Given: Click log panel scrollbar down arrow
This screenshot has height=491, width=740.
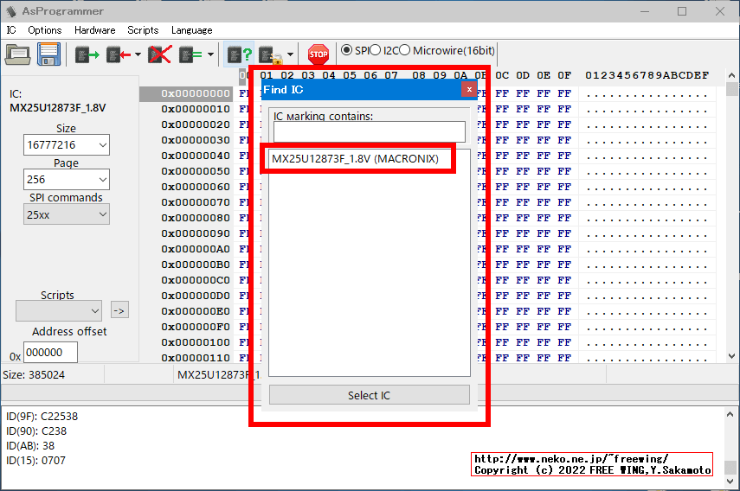Looking at the screenshot, I should point(730,481).
